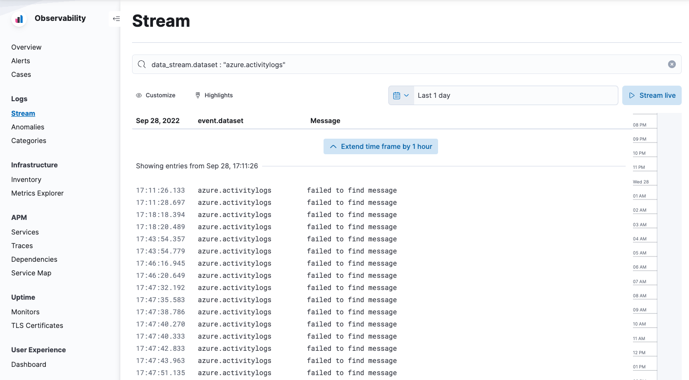Switch to the Anomalies view under Logs
The width and height of the screenshot is (689, 380).
(x=27, y=127)
